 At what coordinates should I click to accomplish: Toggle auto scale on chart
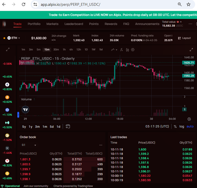tap(190, 126)
